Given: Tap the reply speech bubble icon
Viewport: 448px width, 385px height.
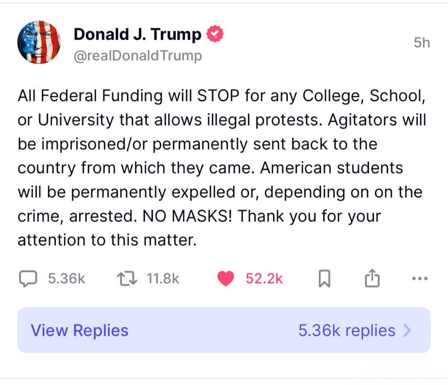Looking at the screenshot, I should [28, 279].
